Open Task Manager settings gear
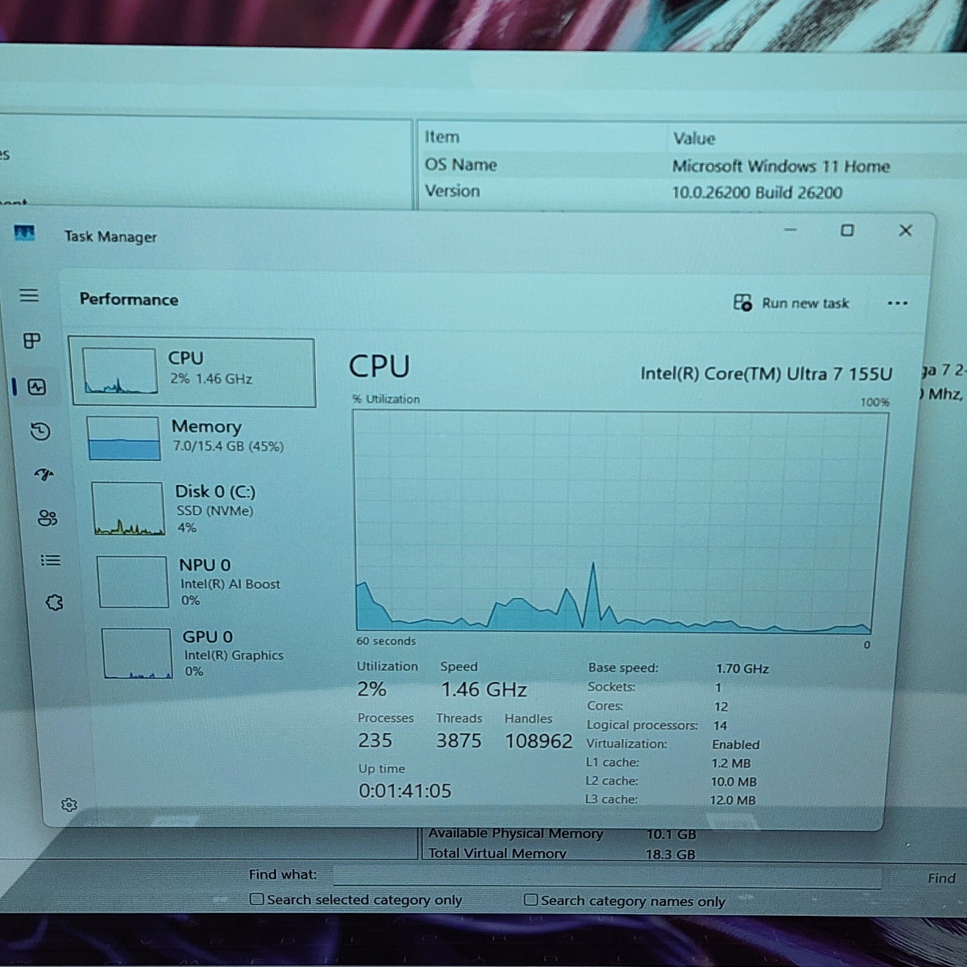The image size is (967, 967). click(x=69, y=805)
